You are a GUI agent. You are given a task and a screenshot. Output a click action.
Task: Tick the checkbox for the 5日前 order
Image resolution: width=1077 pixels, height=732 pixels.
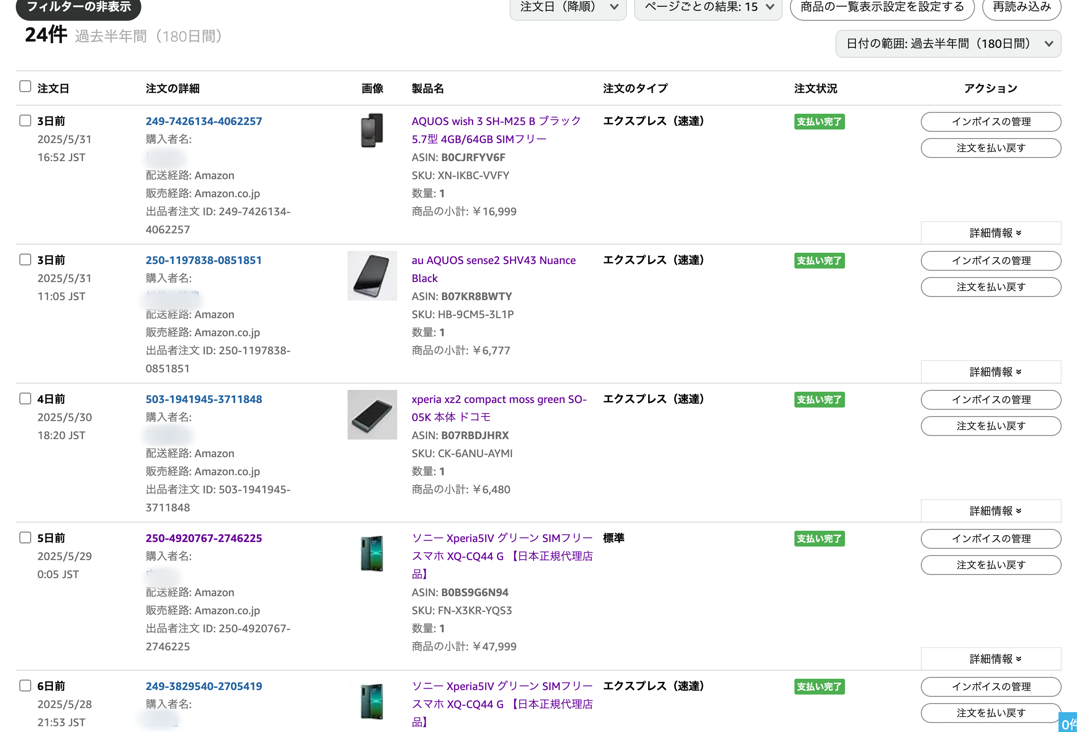pos(25,538)
